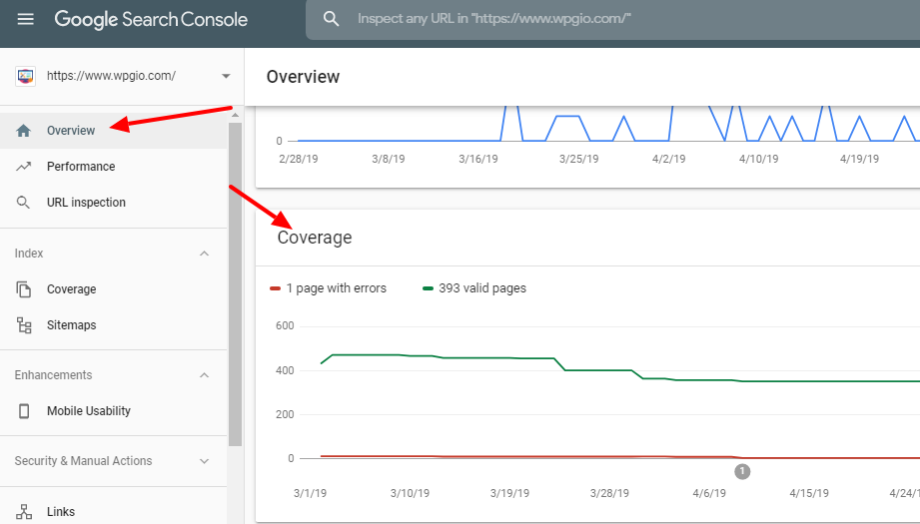Click the 3/10/19 date on Coverage chart

point(410,493)
